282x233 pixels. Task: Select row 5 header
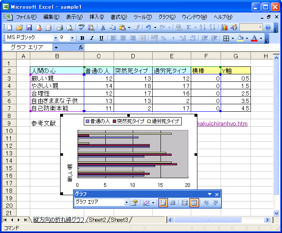point(9,93)
